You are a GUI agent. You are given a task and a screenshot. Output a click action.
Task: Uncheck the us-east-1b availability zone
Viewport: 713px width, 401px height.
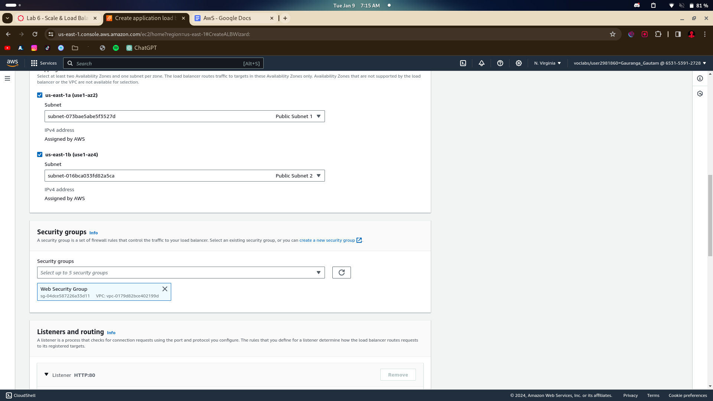click(x=40, y=154)
